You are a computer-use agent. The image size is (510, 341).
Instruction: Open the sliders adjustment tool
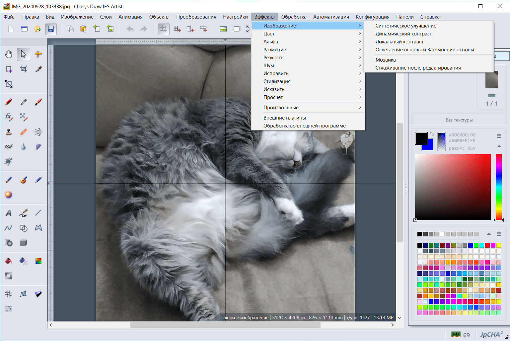9,309
